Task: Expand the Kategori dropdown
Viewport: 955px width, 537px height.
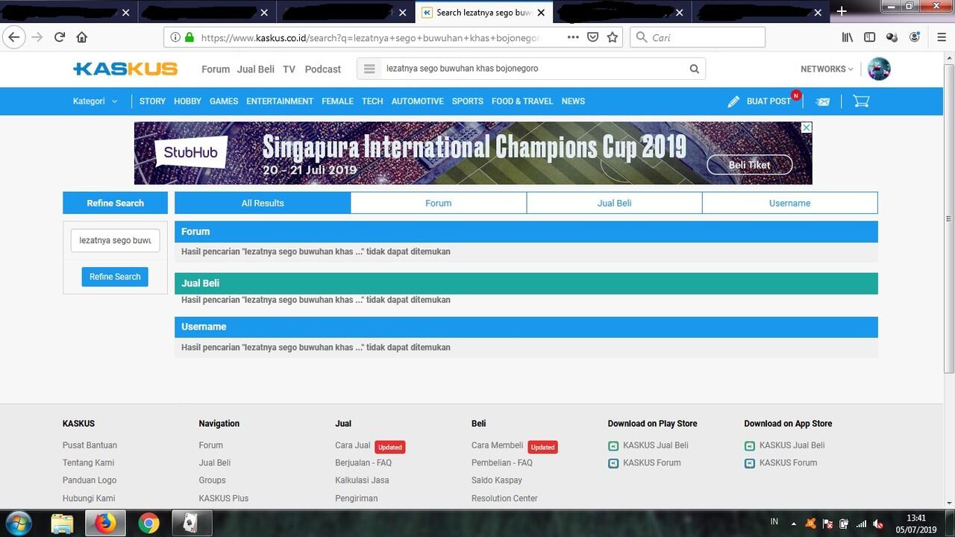Action: (95, 101)
